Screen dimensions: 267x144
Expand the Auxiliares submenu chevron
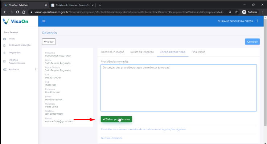pos(36,69)
